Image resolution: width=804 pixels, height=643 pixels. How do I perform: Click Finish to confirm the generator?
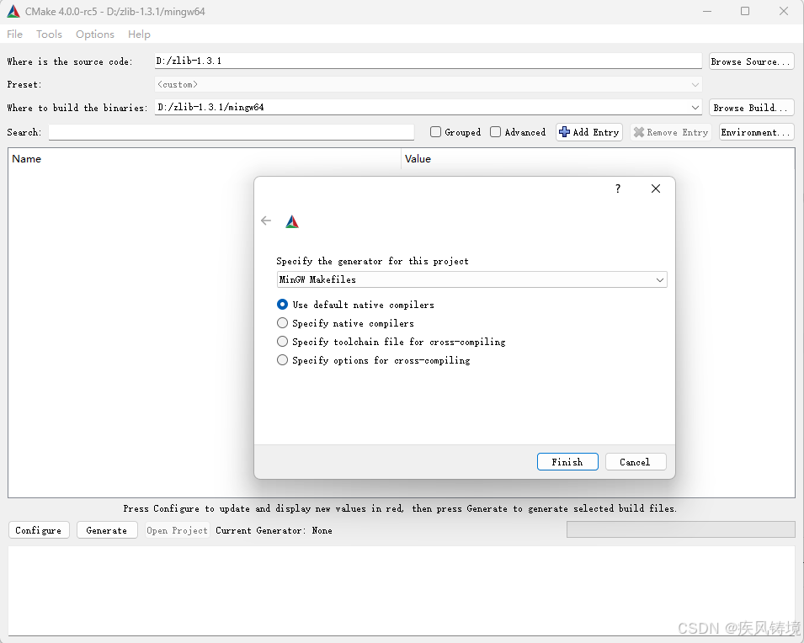pos(567,462)
